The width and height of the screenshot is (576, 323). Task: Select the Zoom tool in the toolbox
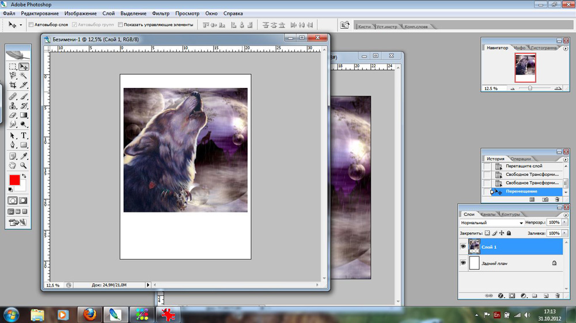24,166
